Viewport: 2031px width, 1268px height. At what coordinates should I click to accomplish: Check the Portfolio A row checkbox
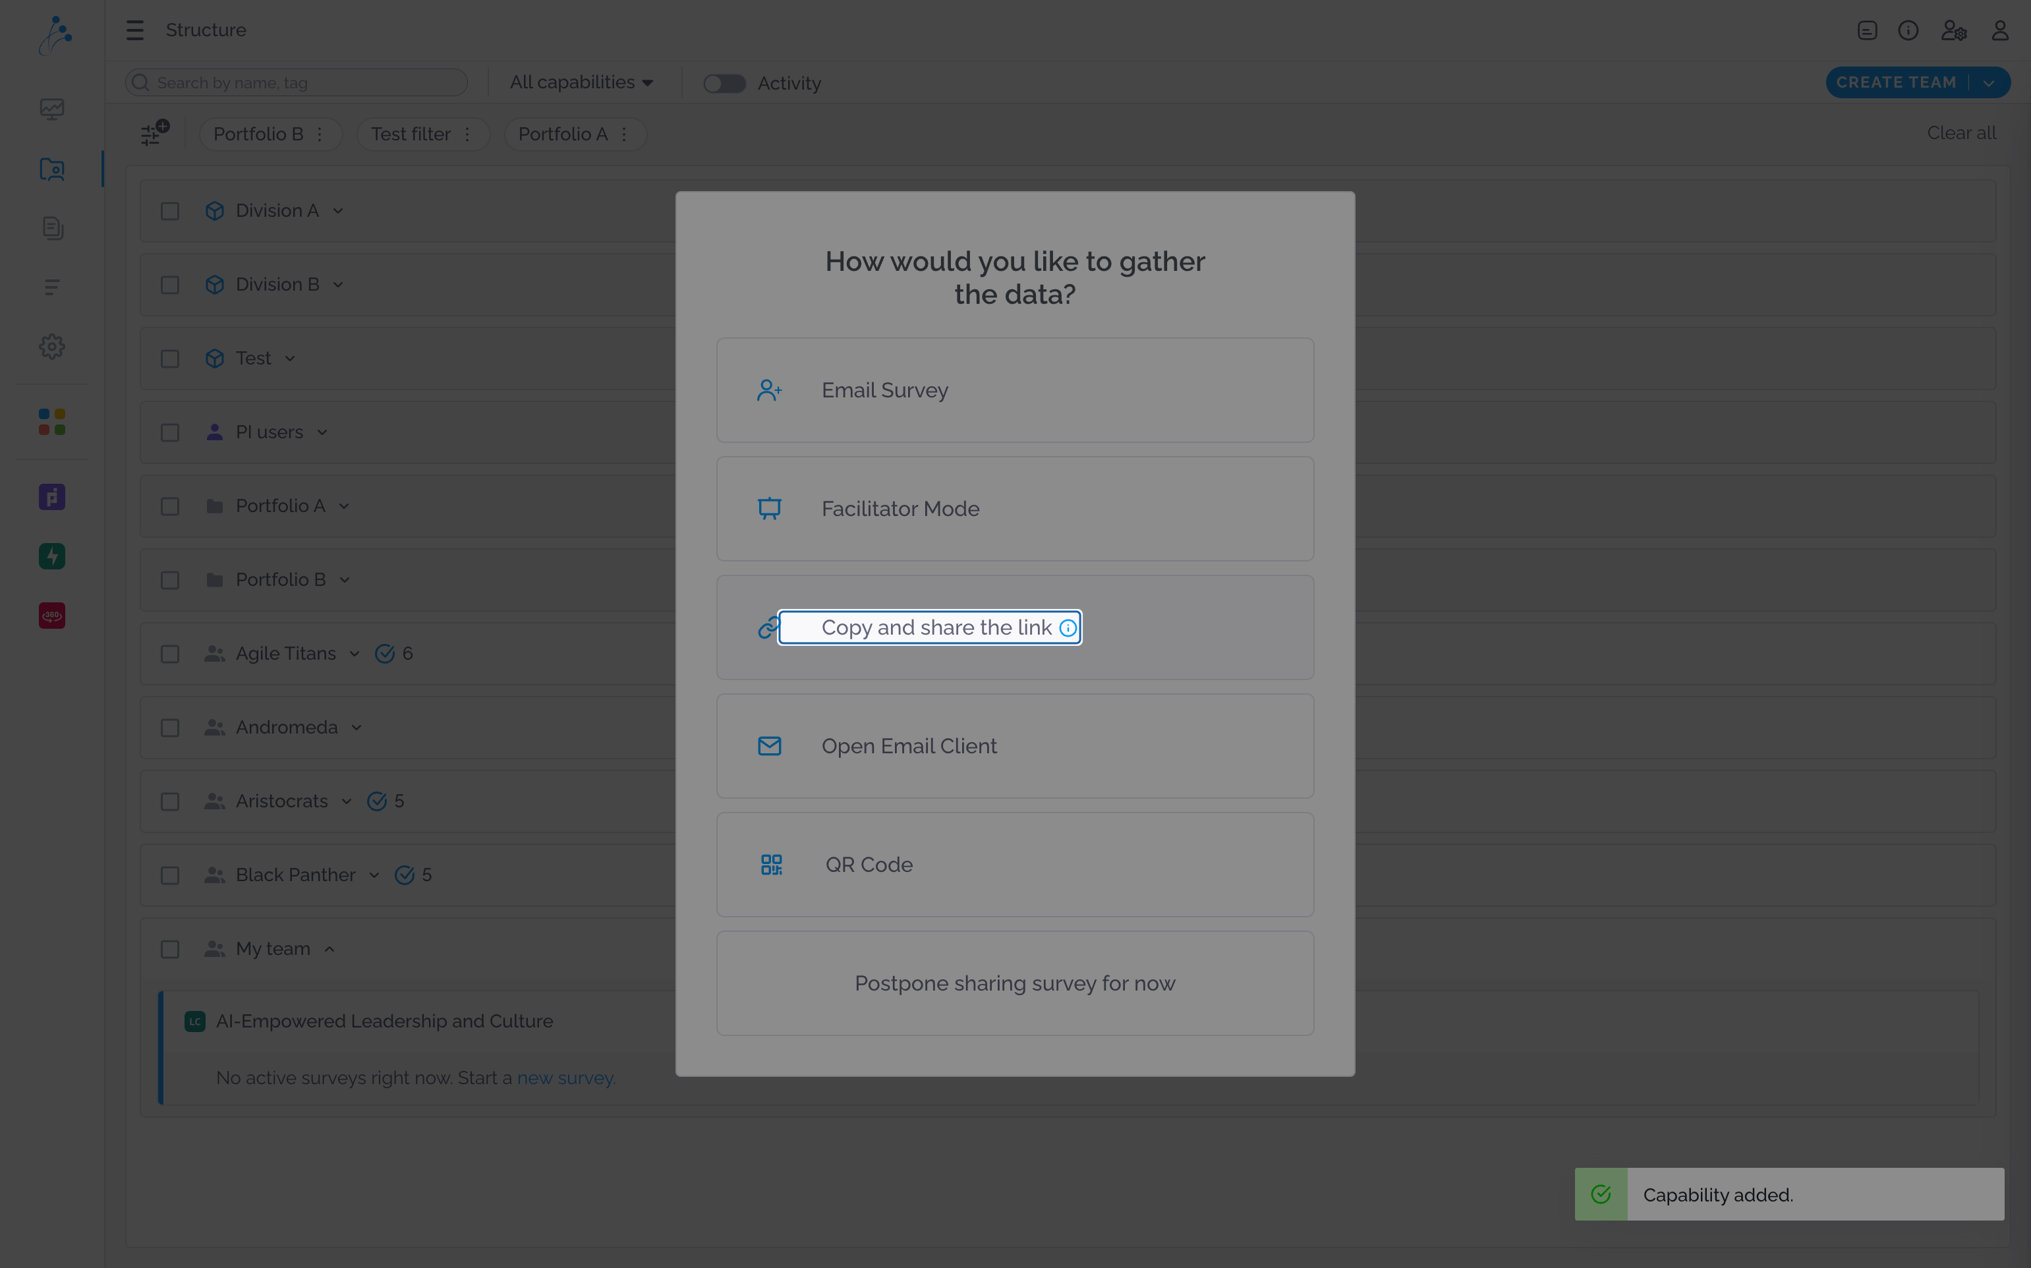170,505
